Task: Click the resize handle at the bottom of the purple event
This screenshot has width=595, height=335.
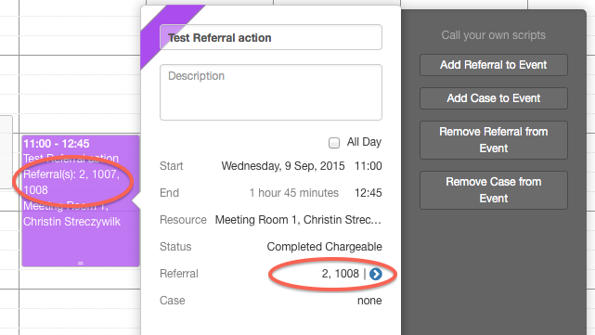Action: click(x=81, y=263)
